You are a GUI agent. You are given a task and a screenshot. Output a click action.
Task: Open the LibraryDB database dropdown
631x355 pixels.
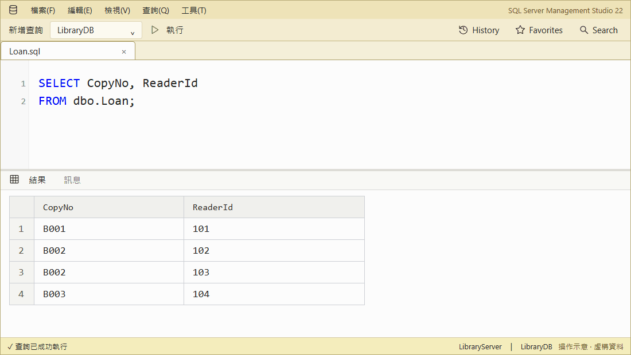click(x=96, y=30)
